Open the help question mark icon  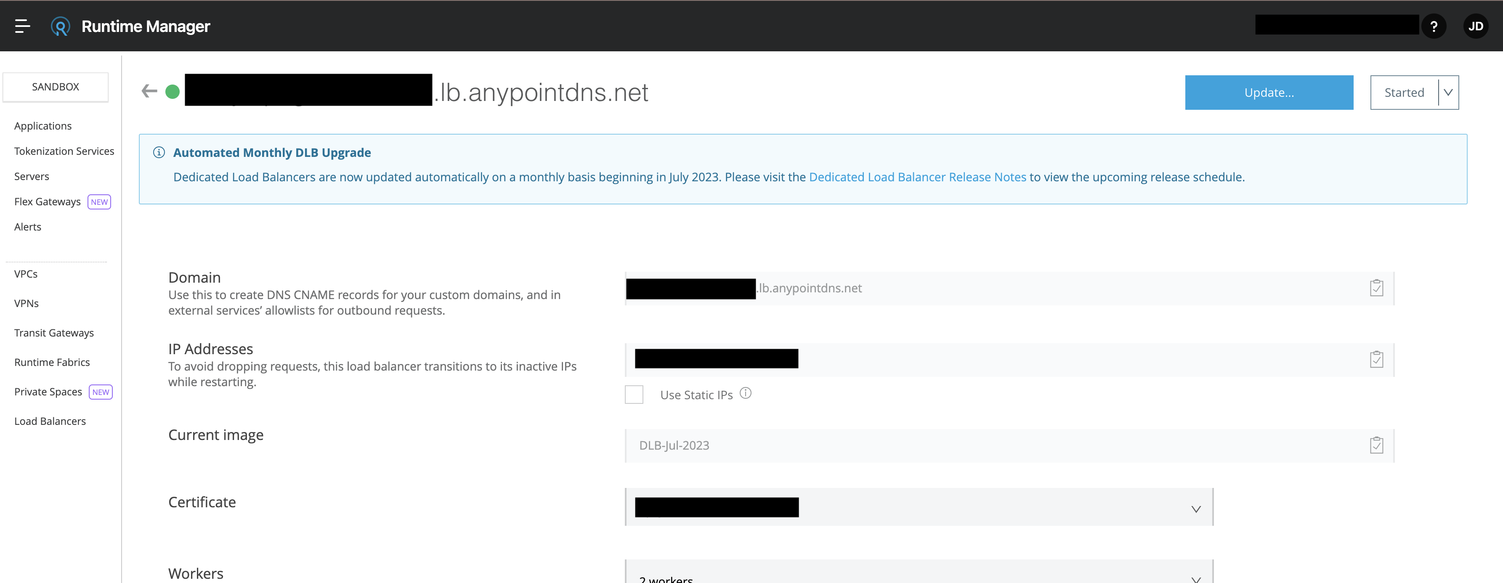pyautogui.click(x=1433, y=26)
